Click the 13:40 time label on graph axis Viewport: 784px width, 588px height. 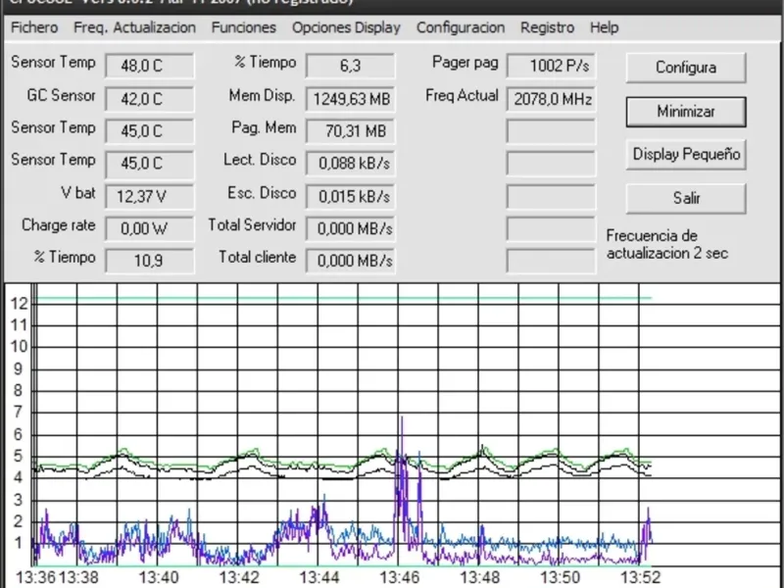click(x=159, y=578)
